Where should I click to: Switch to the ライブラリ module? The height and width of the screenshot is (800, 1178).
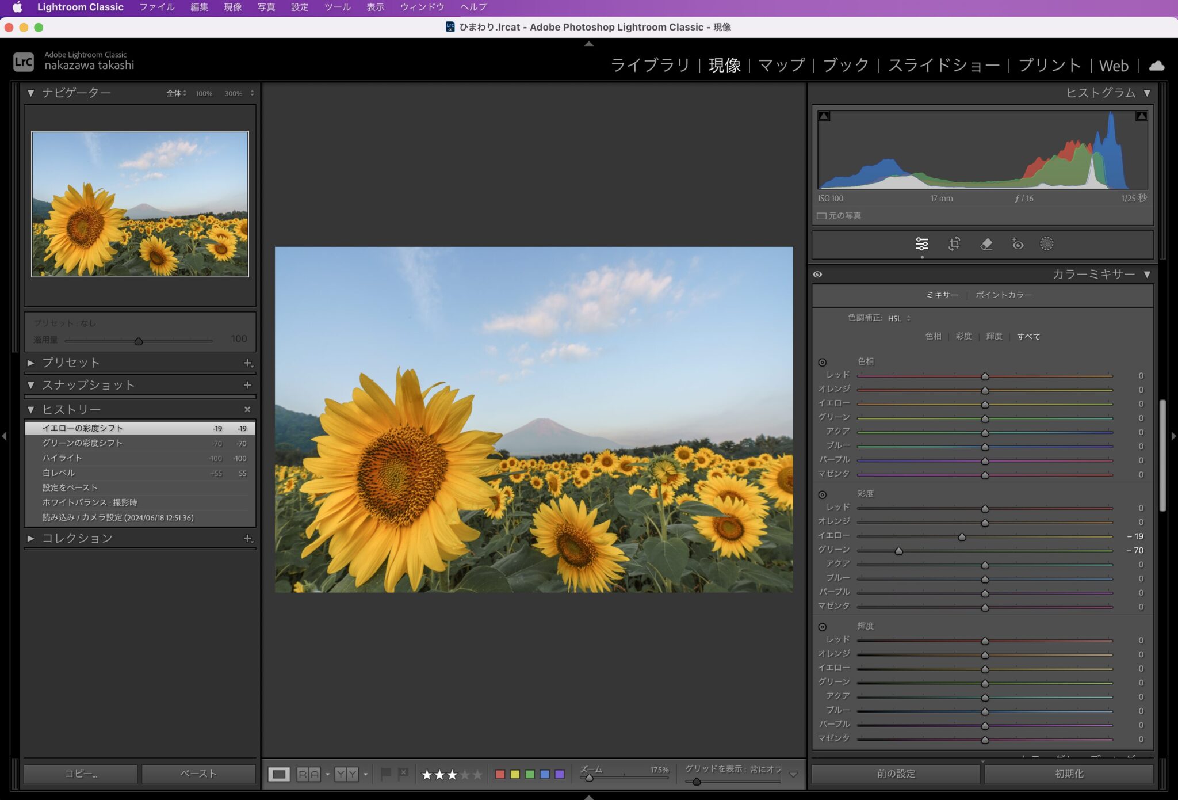pyautogui.click(x=650, y=66)
